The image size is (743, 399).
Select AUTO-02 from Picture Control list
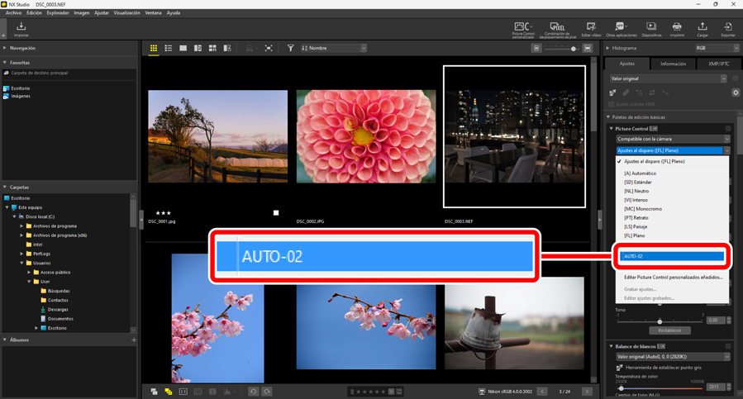(672, 256)
